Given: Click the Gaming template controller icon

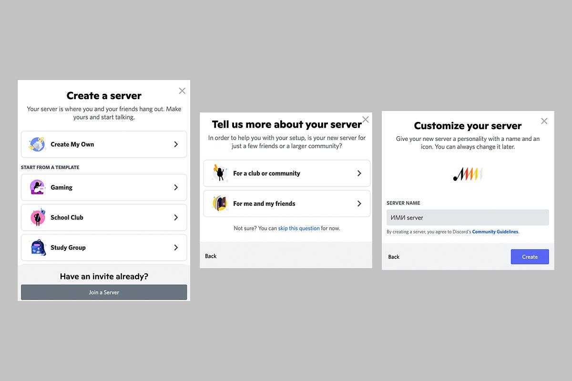Looking at the screenshot, I should click(37, 187).
